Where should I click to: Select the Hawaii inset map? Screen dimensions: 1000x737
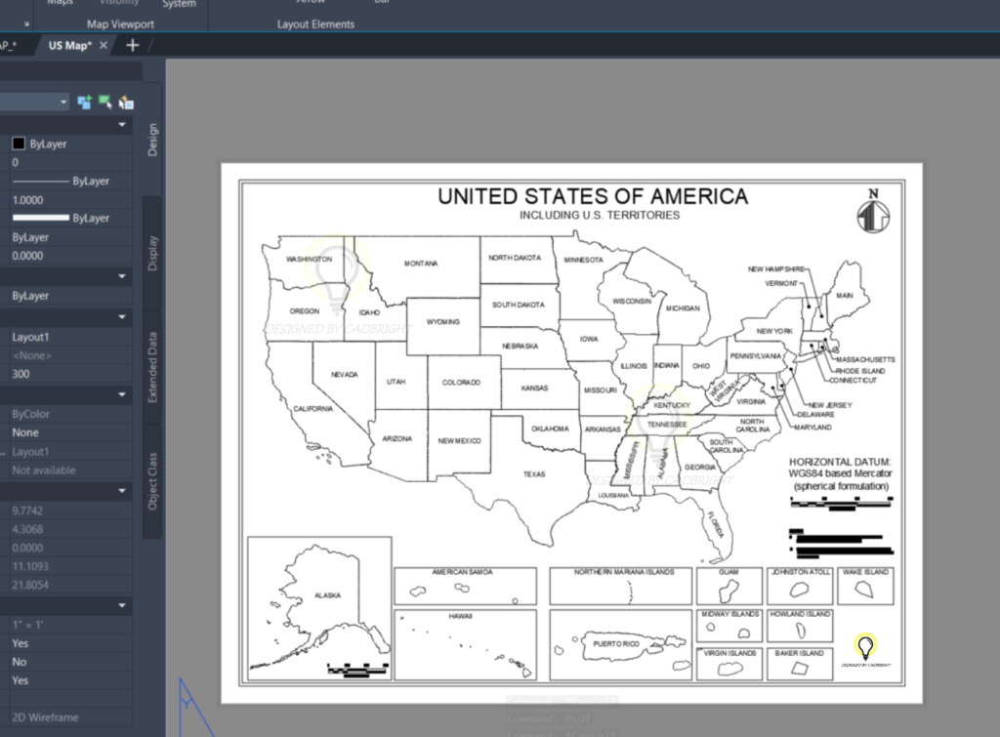click(466, 645)
